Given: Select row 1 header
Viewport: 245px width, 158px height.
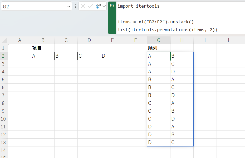Looking at the screenshot, I should pyautogui.click(x=4, y=48).
